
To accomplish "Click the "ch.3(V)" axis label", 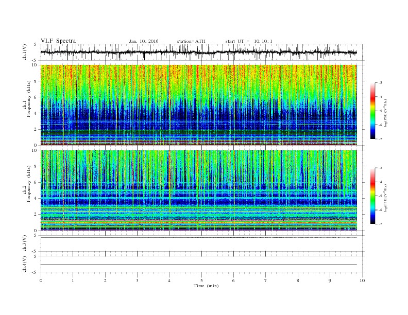I will [x=25, y=243].
